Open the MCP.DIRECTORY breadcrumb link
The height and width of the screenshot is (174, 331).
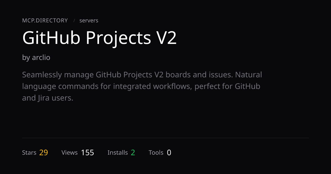tap(45, 20)
